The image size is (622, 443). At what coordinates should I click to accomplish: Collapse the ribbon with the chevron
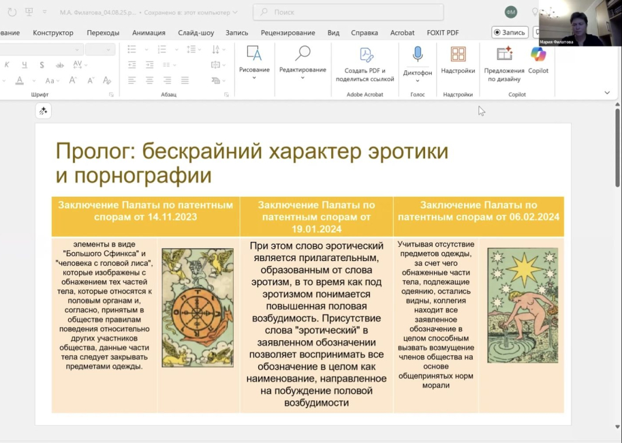click(x=607, y=93)
